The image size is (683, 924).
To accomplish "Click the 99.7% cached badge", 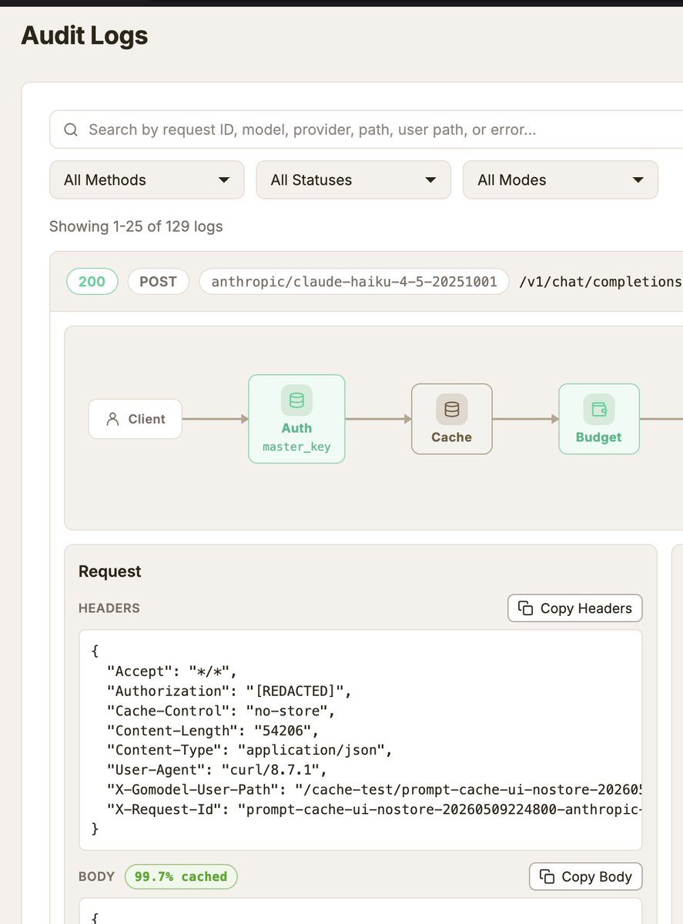I will pyautogui.click(x=181, y=876).
